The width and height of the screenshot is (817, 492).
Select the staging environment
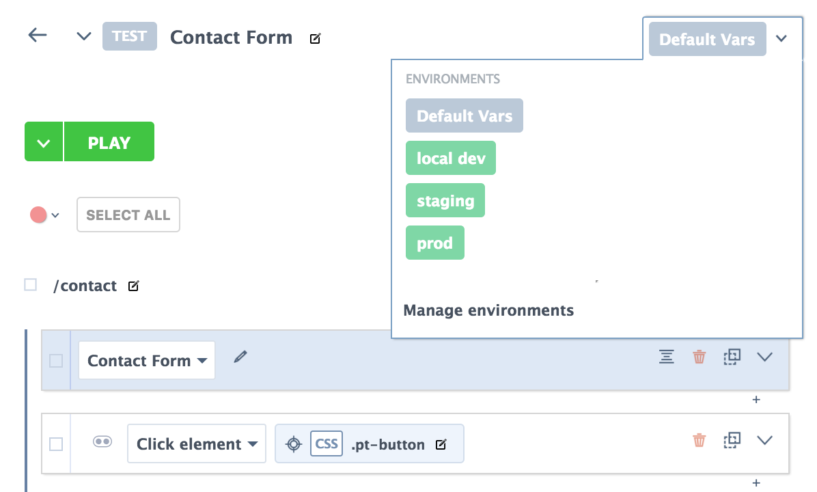[x=445, y=200]
